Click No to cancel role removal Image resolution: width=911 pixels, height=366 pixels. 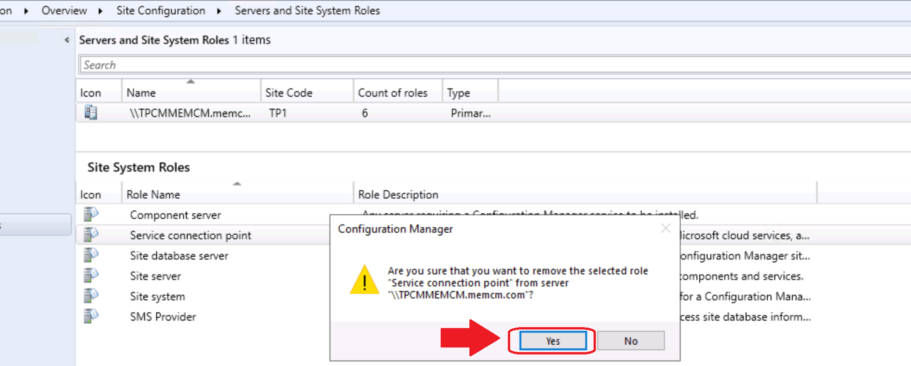pos(631,341)
